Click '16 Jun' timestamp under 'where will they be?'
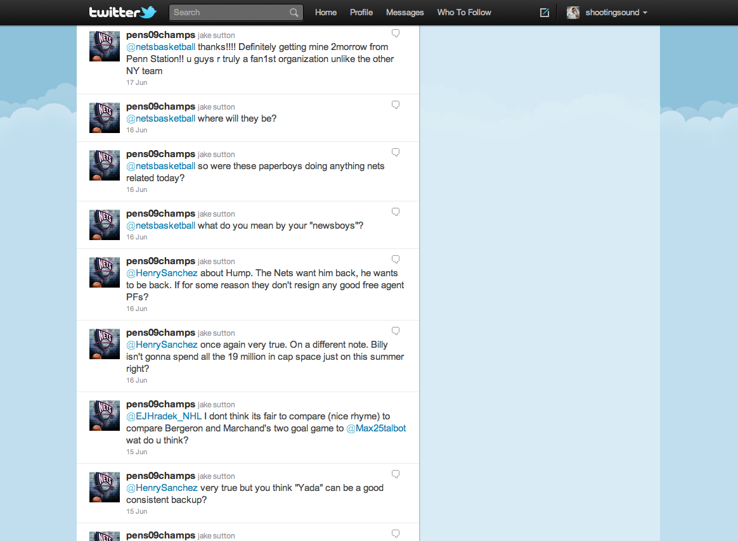This screenshot has width=738, height=541. (136, 130)
